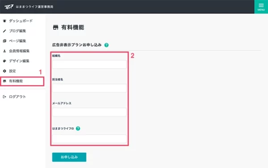
Task: Click help icon next to 広告非表示プランお申し込み
Action: pos(106,45)
